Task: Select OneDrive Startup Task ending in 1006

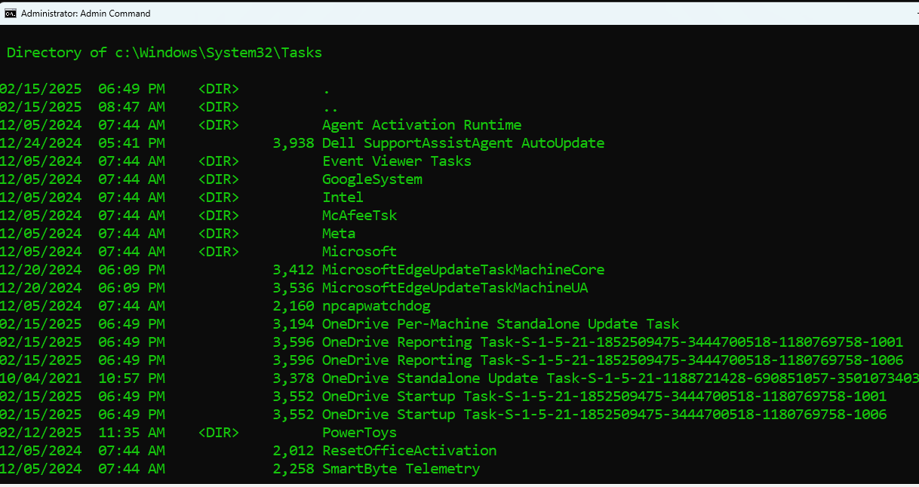Action: [604, 415]
